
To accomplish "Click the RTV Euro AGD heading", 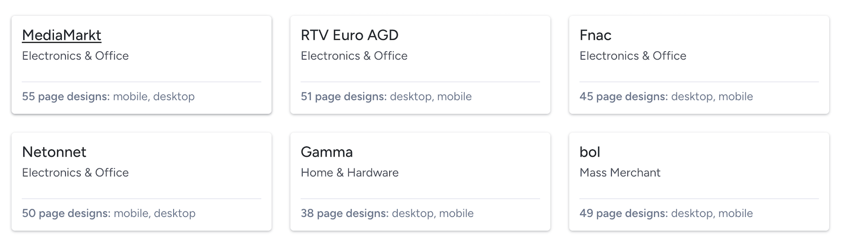I will click(349, 35).
